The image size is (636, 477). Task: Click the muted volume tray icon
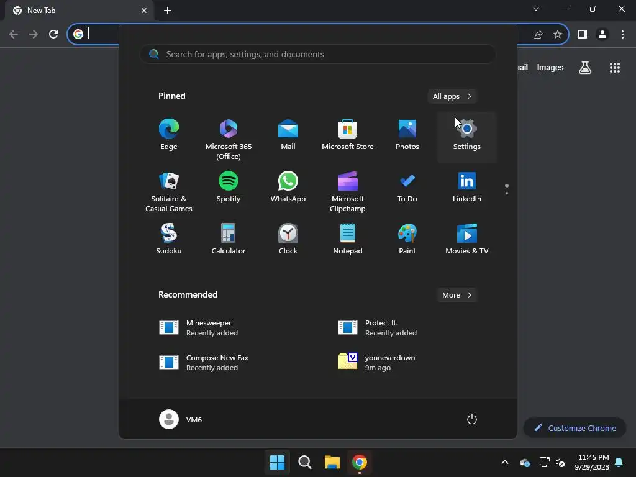(560, 462)
